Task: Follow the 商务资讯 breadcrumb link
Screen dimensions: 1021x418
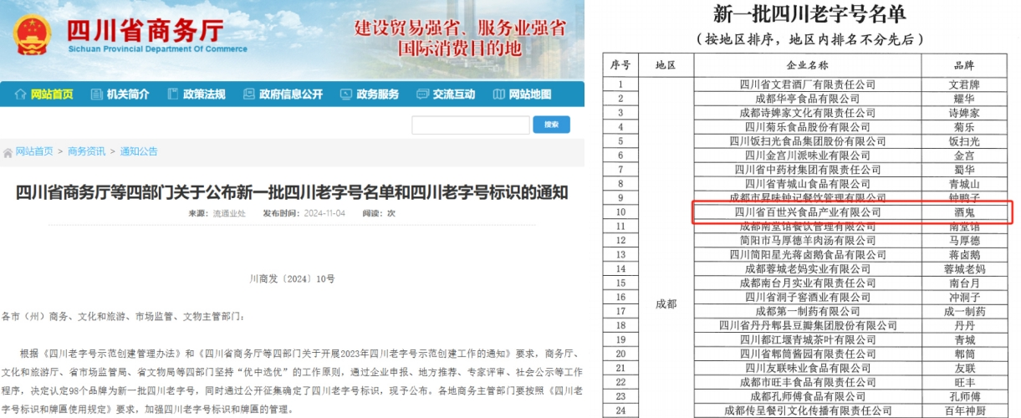Action: 86,151
